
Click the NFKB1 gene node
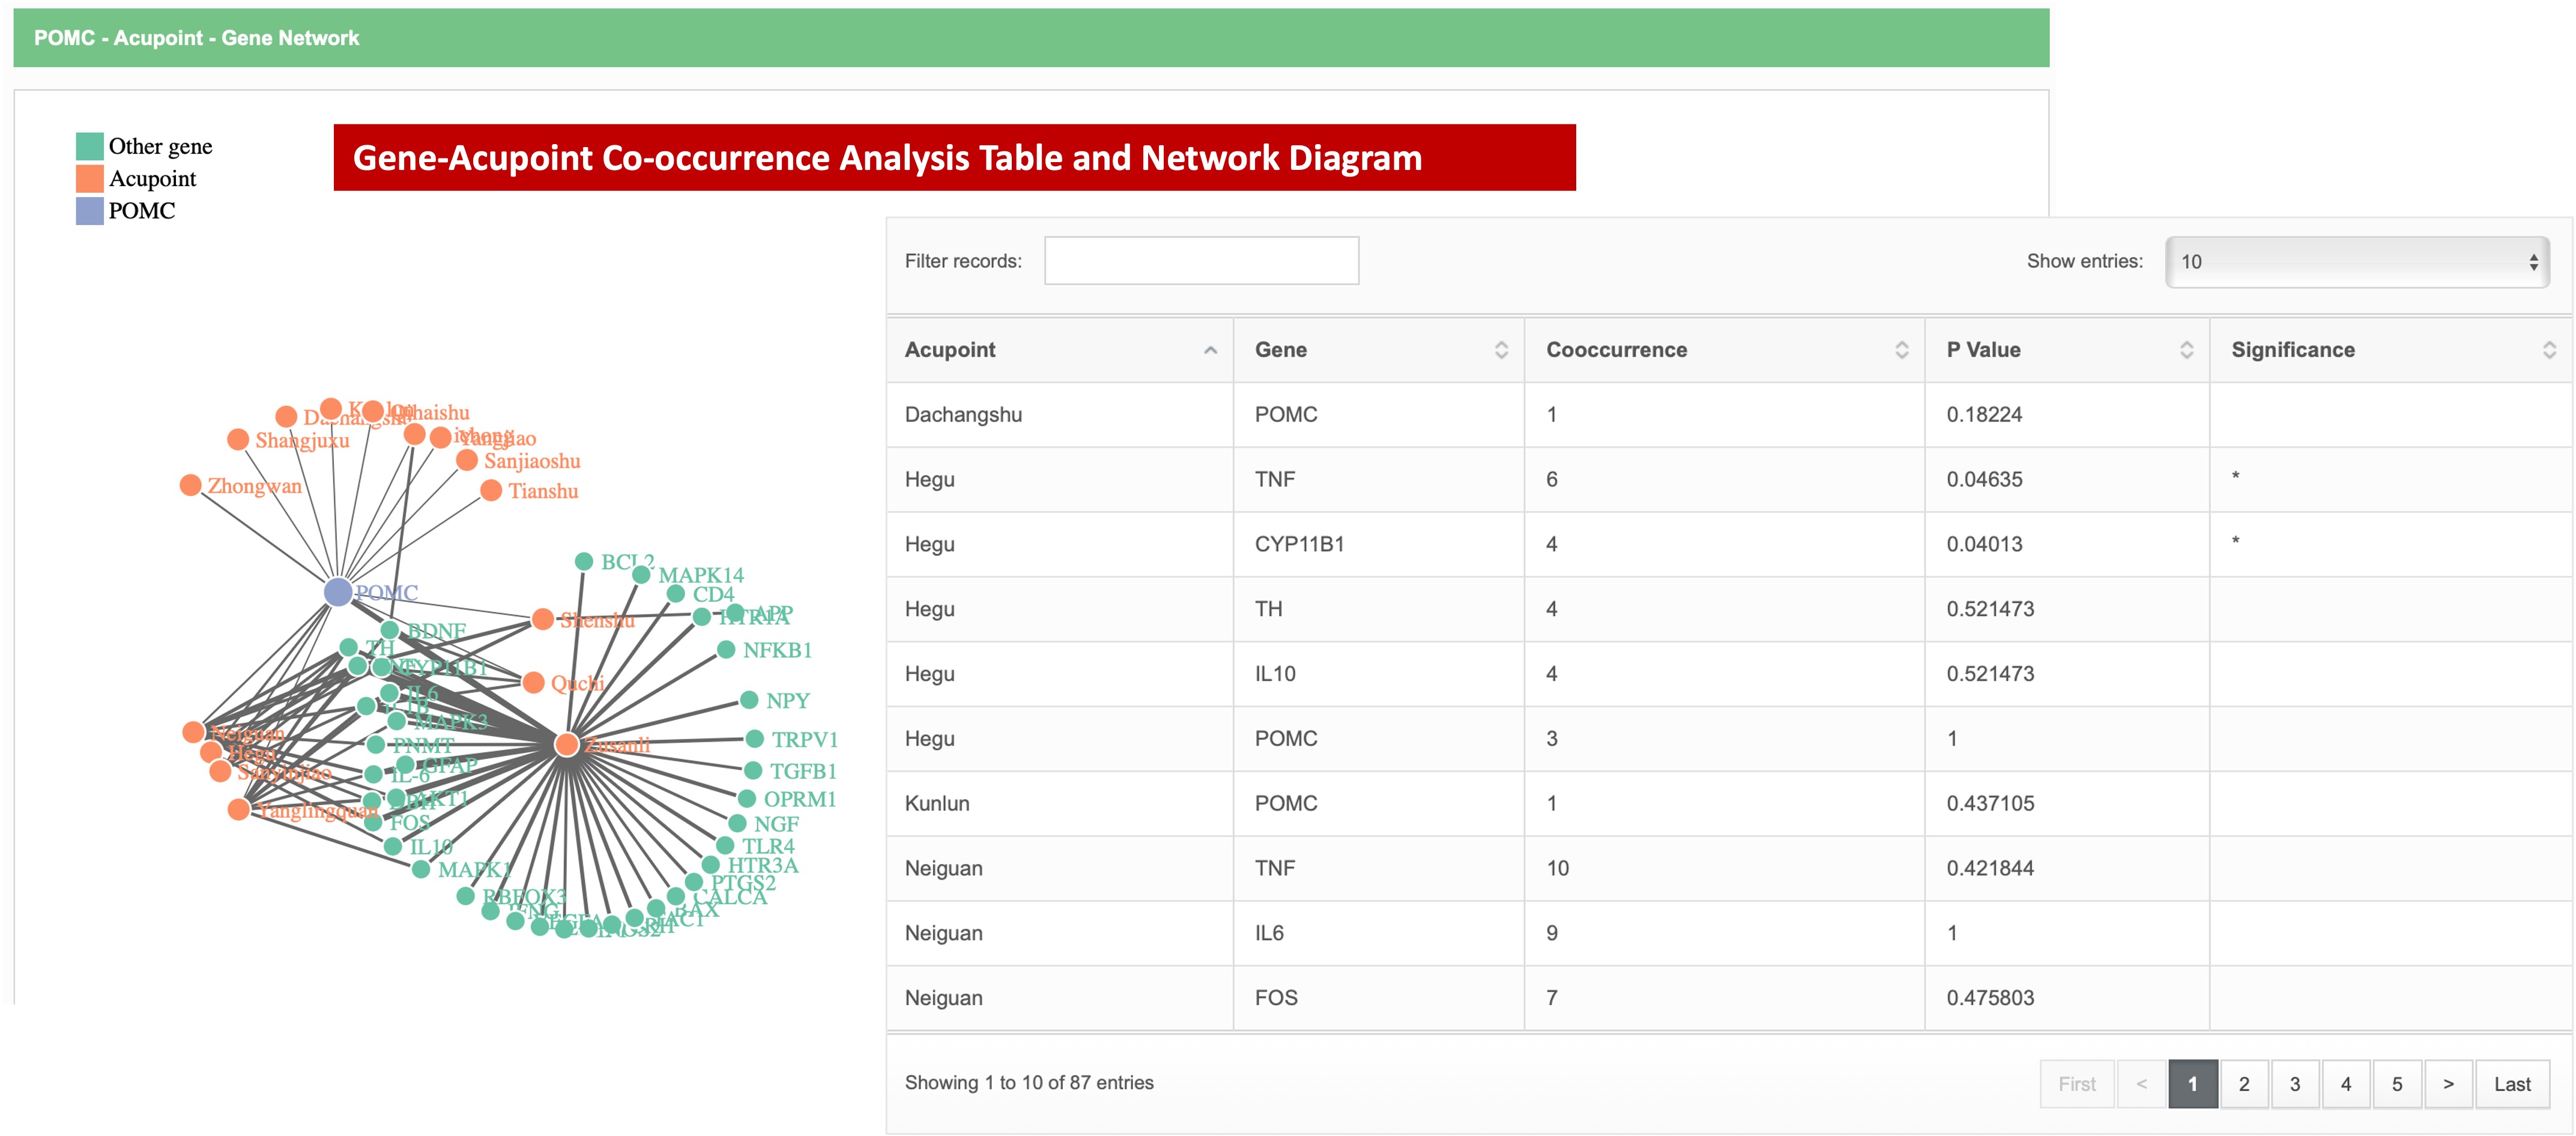727,650
